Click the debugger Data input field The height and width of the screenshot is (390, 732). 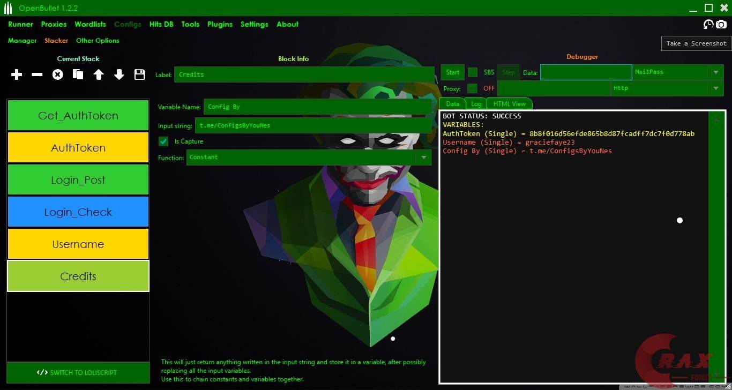point(586,72)
